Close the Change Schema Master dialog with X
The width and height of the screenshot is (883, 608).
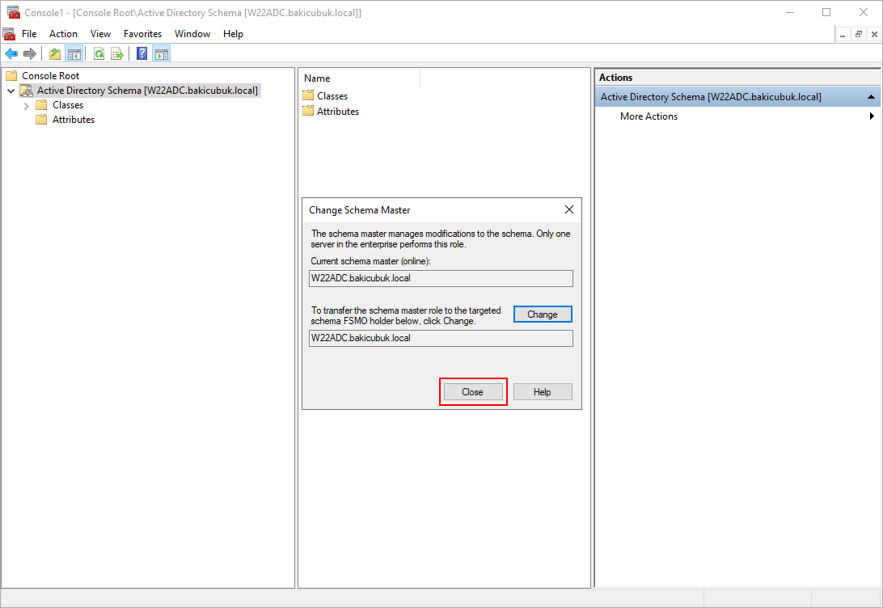point(569,209)
